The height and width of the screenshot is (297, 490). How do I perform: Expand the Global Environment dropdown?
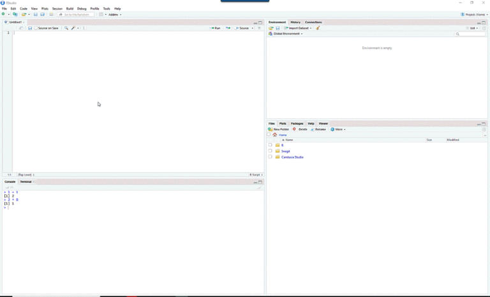pyautogui.click(x=286, y=34)
